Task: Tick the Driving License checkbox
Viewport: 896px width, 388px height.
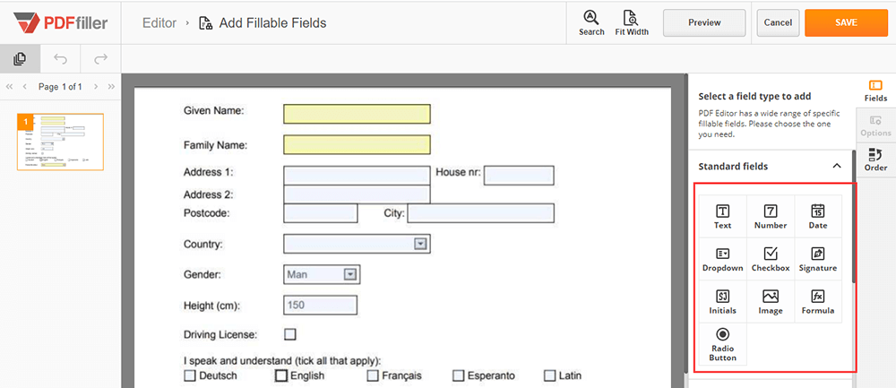Action: [290, 335]
